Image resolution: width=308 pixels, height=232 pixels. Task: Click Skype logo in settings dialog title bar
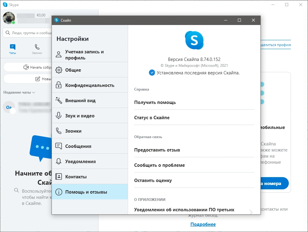click(57, 20)
